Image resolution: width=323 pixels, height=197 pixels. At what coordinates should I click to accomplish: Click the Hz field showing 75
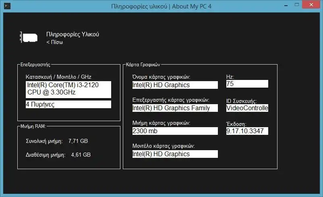click(x=247, y=84)
